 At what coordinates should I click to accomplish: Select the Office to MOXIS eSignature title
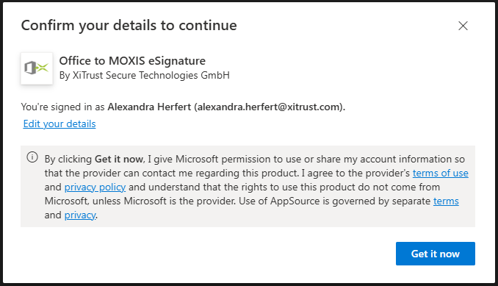tap(132, 61)
